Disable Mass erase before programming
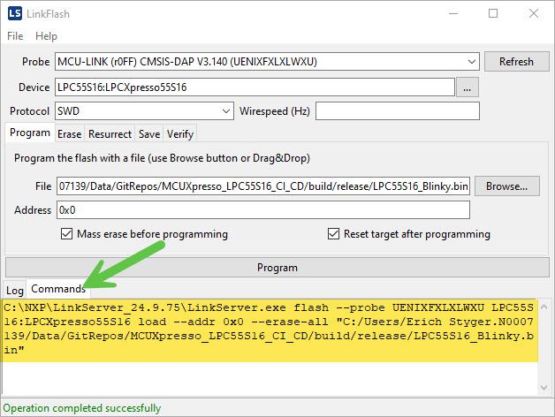 pos(66,234)
